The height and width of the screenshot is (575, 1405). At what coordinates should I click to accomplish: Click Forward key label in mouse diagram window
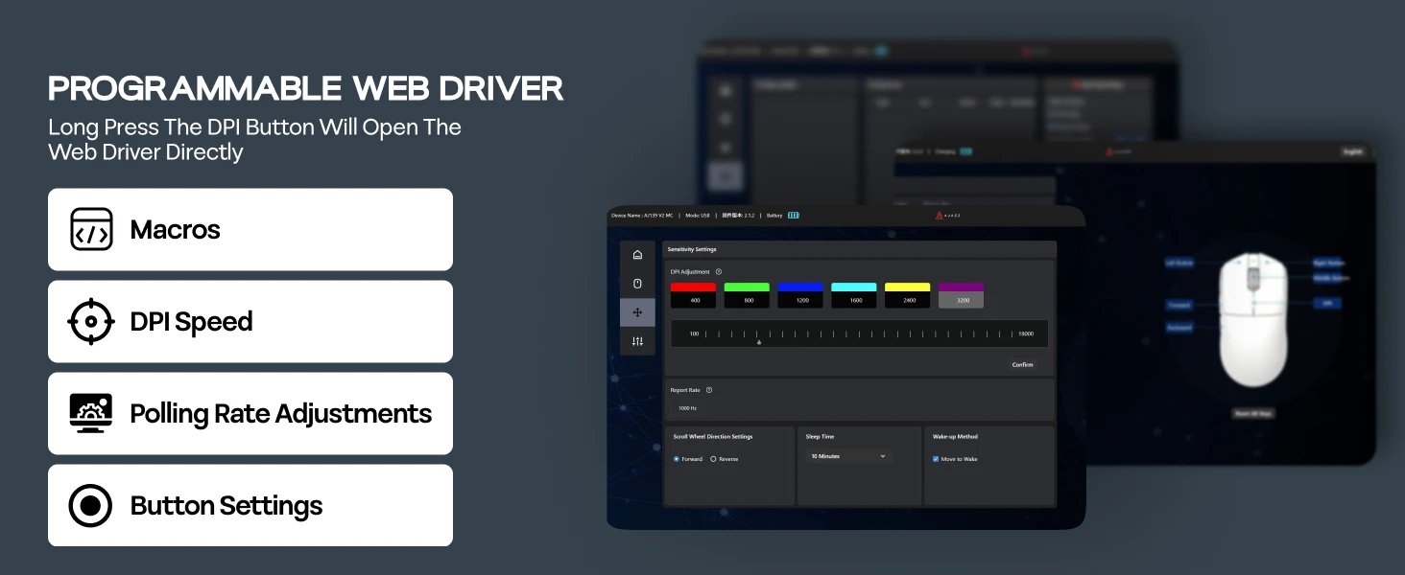point(1179,306)
